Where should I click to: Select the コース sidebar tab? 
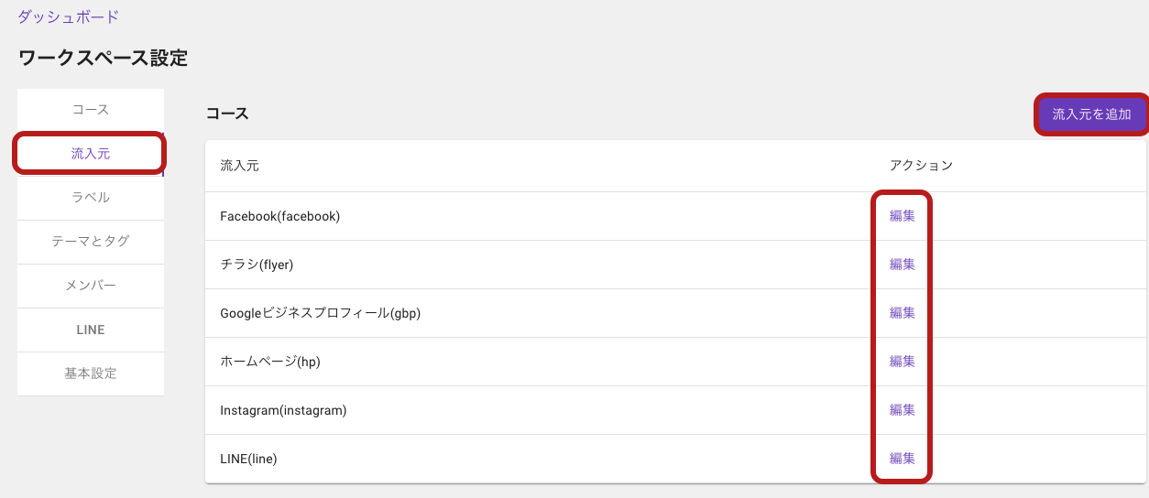91,110
